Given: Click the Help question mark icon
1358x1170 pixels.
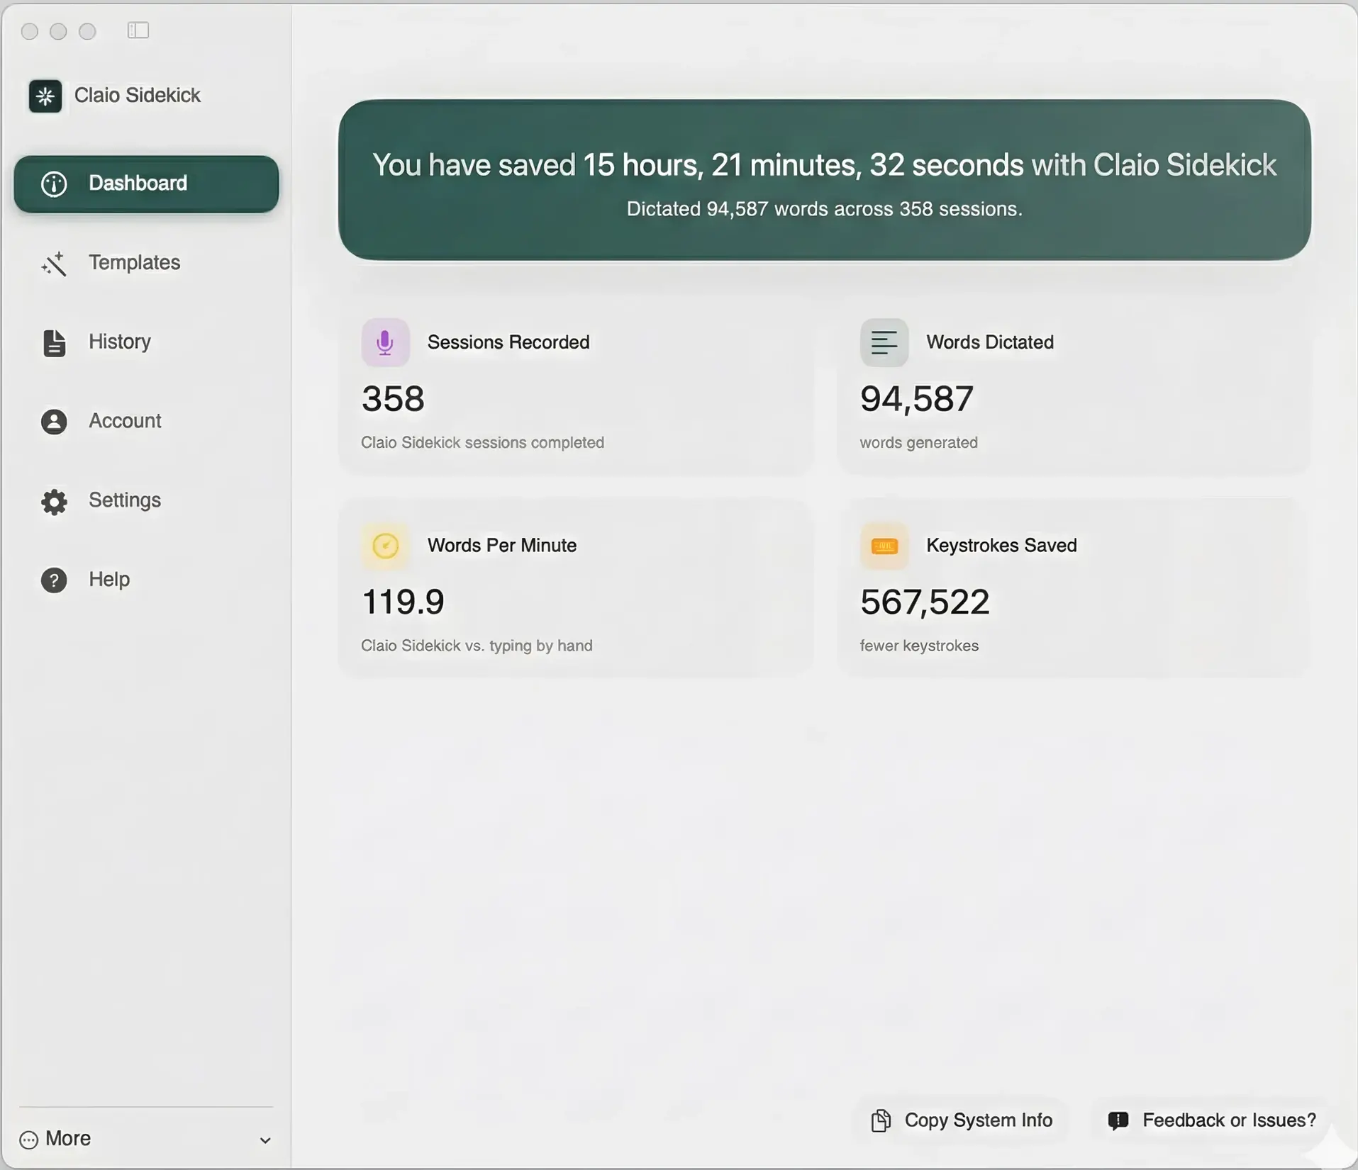Looking at the screenshot, I should (x=54, y=580).
